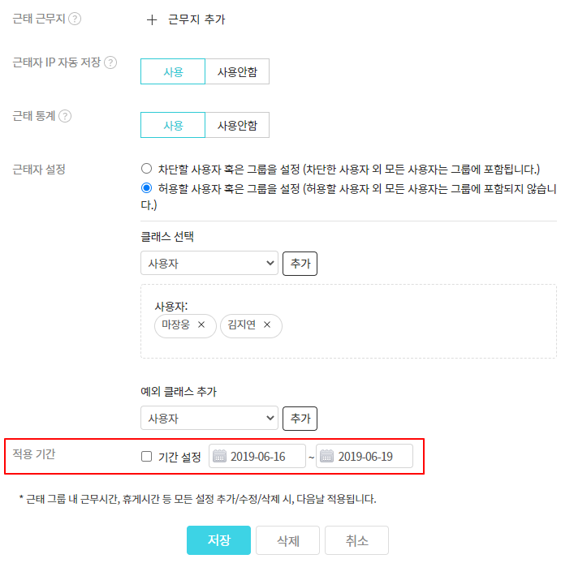Set 근태자 IP 자동 저장 to 사용안함
Viewport: 574px width, 576px height.
click(x=237, y=71)
